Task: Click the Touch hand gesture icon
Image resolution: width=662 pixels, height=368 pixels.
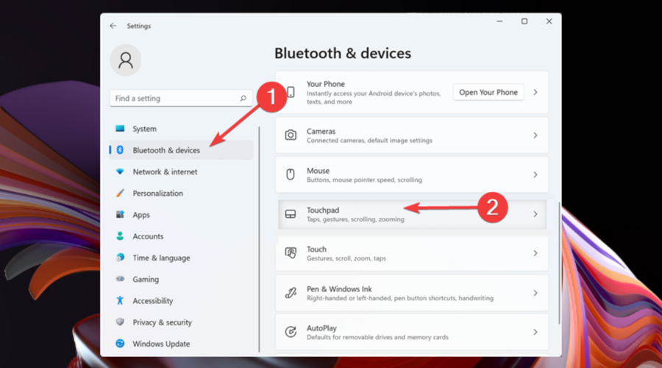Action: coord(291,253)
